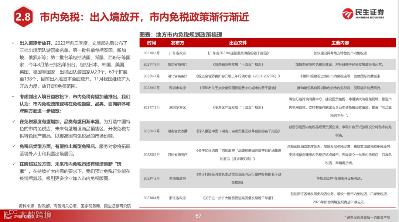This screenshot has width=399, height=222.
Task: Click date cell 2022年9月
Action: click(x=151, y=155)
